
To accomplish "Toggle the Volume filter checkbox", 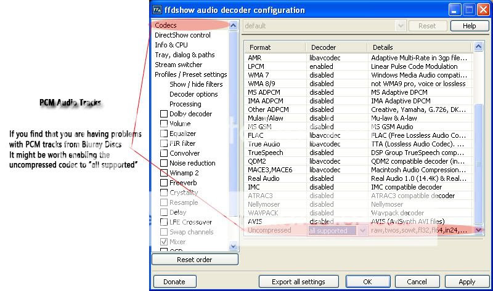I will click(164, 124).
